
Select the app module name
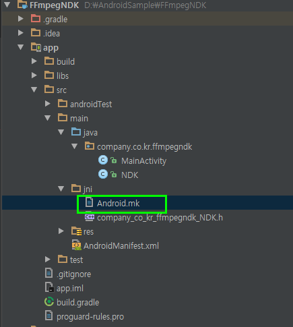(51, 49)
